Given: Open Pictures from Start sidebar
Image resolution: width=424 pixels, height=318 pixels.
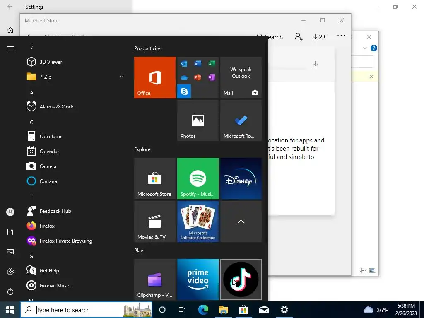Looking at the screenshot, I should (10, 252).
